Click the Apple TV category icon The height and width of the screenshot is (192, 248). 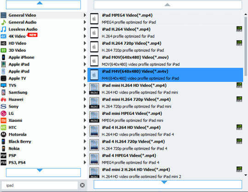click(x=4, y=78)
